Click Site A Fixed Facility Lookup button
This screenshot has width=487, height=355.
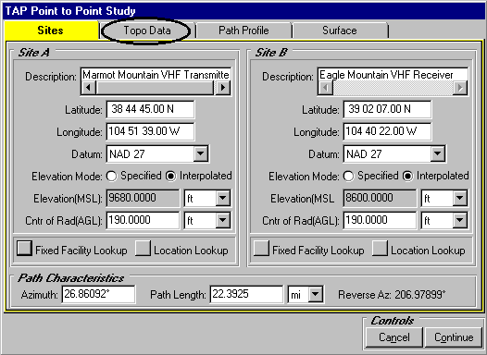[x=24, y=248]
